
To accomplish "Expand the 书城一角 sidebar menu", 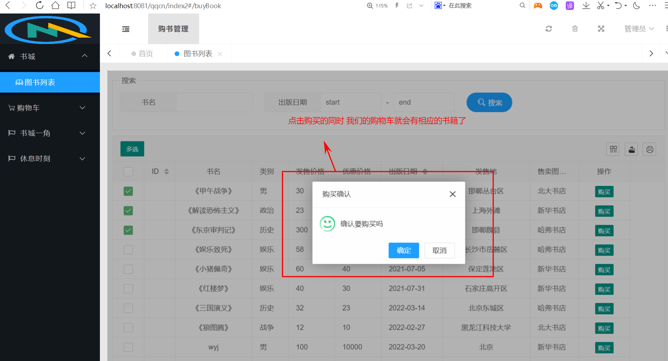I will pos(50,133).
